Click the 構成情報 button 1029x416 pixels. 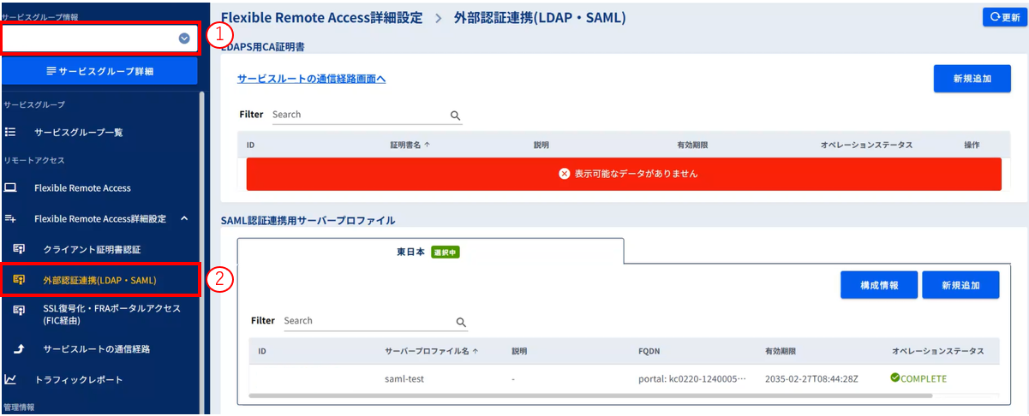tap(879, 285)
